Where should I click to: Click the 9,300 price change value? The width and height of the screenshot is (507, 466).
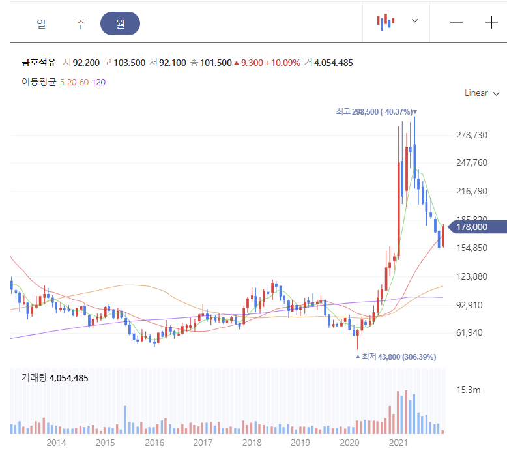point(252,63)
